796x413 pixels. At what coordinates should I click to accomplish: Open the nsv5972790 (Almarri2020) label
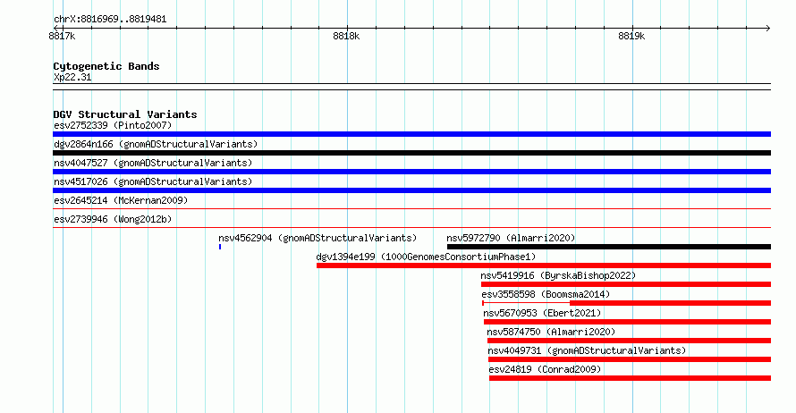tap(511, 238)
